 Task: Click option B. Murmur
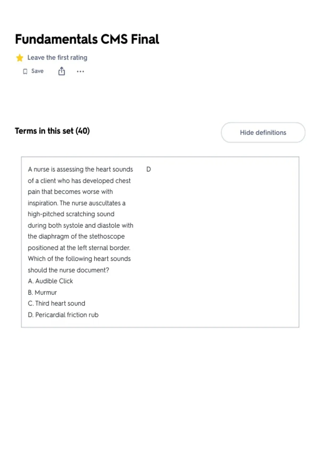click(x=42, y=292)
